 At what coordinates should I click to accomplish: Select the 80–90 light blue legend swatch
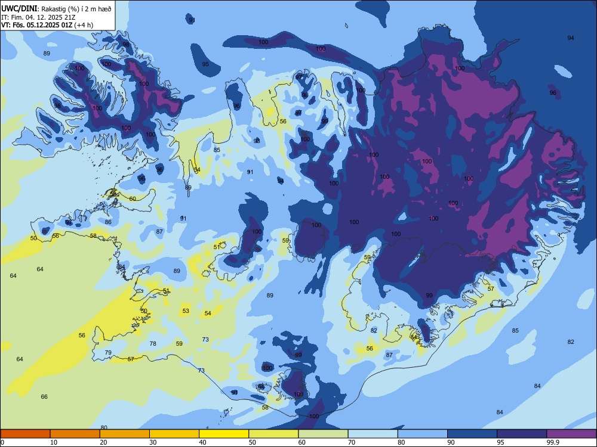click(423, 434)
